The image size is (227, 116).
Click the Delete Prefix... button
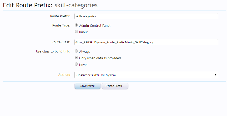(115, 86)
